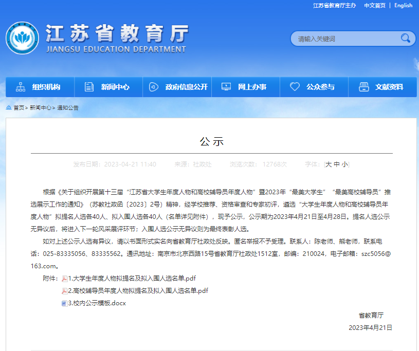Viewport: 419px width, 351px height.
Task: Click the magnifier search icon
Action: [x=406, y=39]
